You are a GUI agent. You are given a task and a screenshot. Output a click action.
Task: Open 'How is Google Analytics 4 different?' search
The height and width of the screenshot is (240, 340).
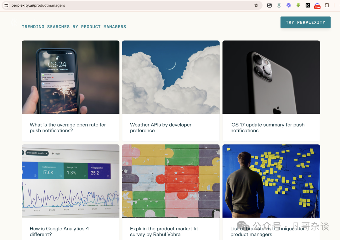pyautogui.click(x=59, y=231)
